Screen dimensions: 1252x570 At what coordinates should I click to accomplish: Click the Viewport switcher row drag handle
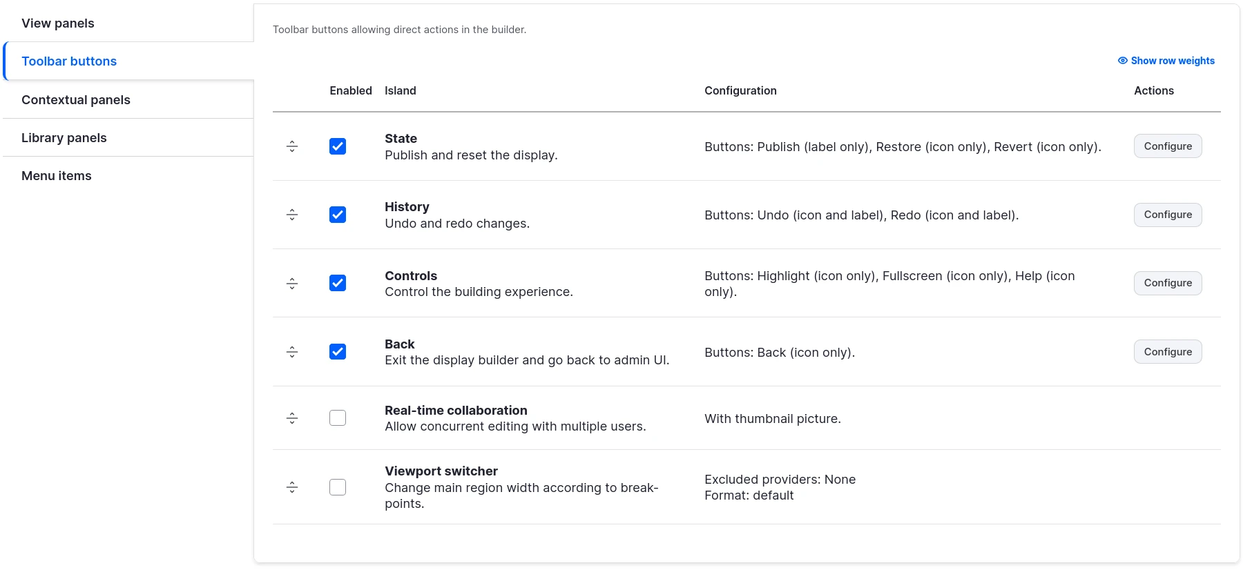(292, 487)
